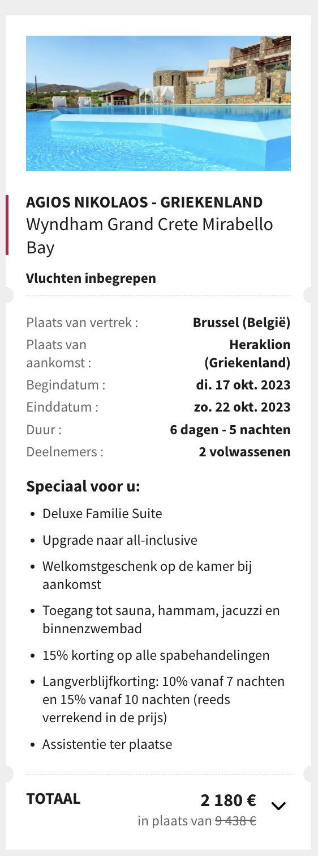Click the end date zo. 22 okt. 2023
The image size is (318, 856).
pyautogui.click(x=242, y=407)
